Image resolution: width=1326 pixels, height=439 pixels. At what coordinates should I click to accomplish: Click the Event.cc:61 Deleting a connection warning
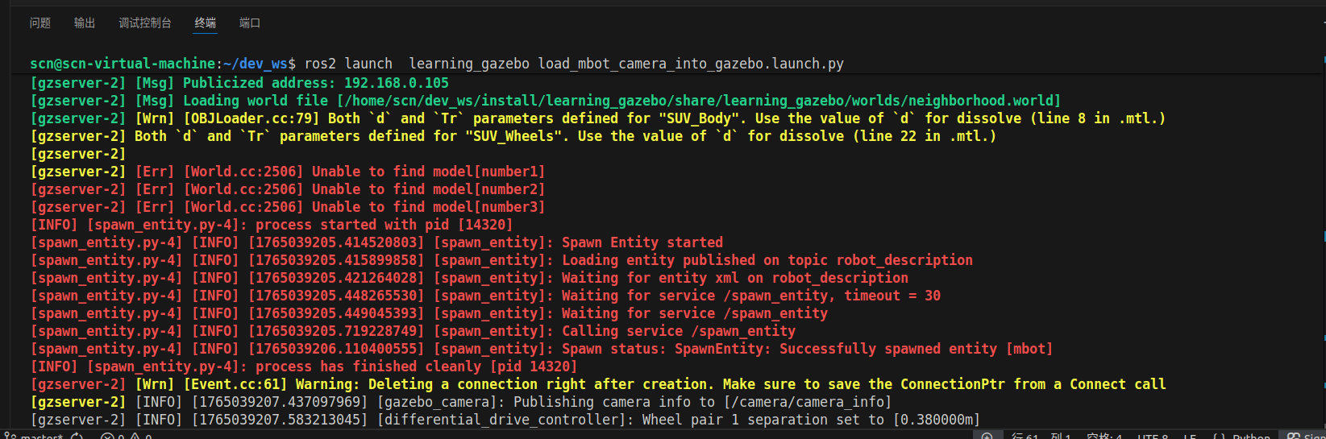pos(598,384)
